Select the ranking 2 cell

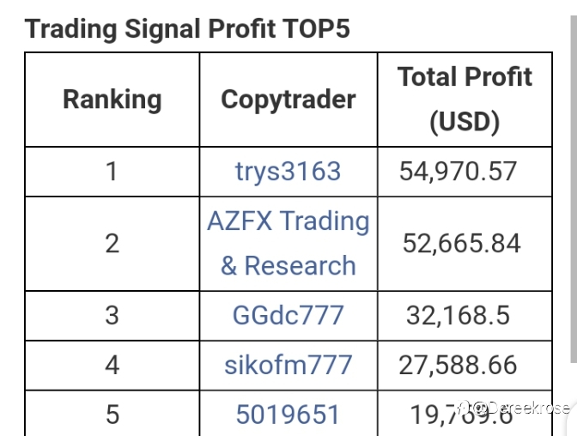click(112, 244)
